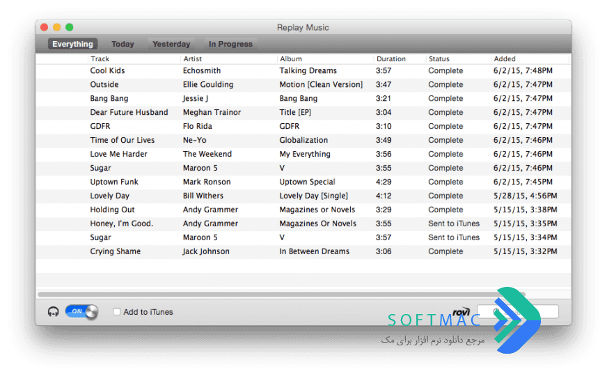Viewport: 607px width, 376px height.
Task: Switch to the Today tab
Action: point(123,44)
